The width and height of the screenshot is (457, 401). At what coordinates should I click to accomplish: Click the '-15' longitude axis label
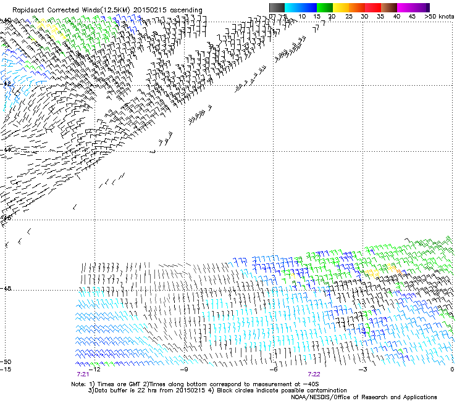click(6, 370)
